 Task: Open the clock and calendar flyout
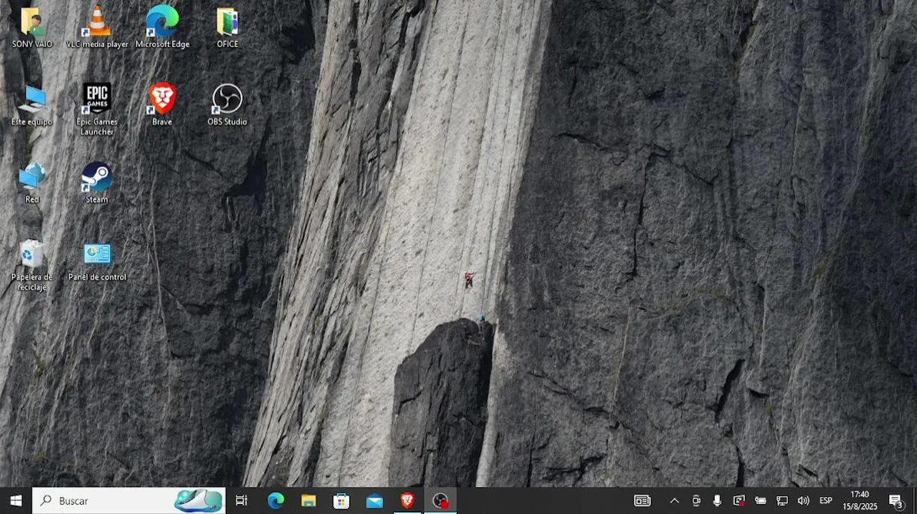(x=860, y=500)
